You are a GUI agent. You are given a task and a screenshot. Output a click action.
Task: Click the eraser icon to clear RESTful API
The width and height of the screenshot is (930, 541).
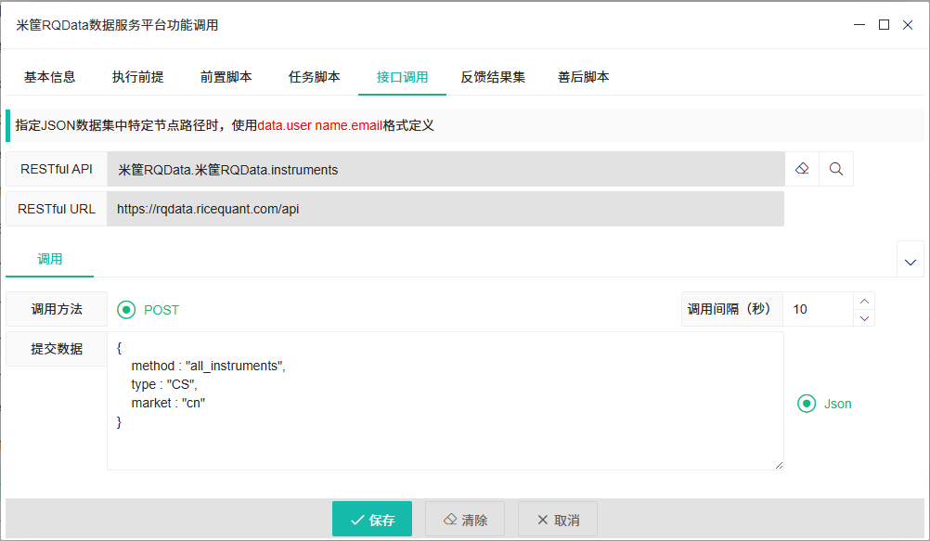coord(801,168)
